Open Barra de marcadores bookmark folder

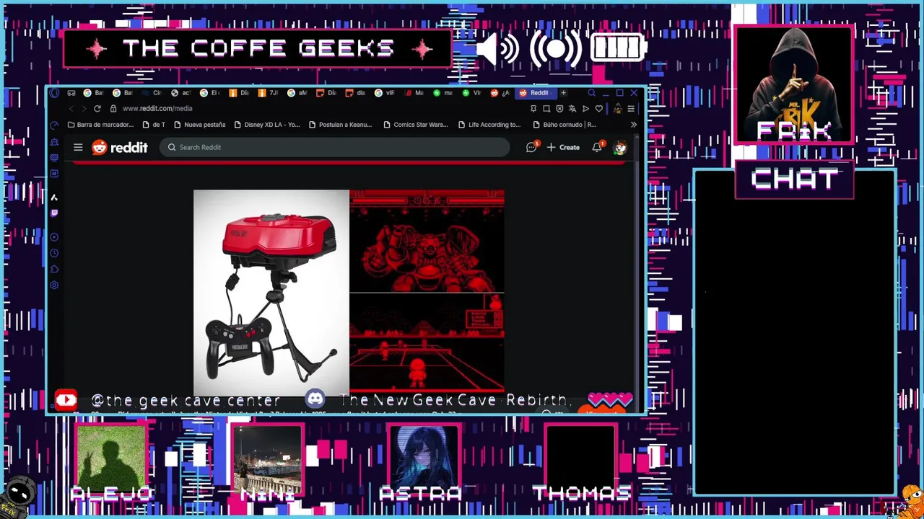(x=100, y=125)
